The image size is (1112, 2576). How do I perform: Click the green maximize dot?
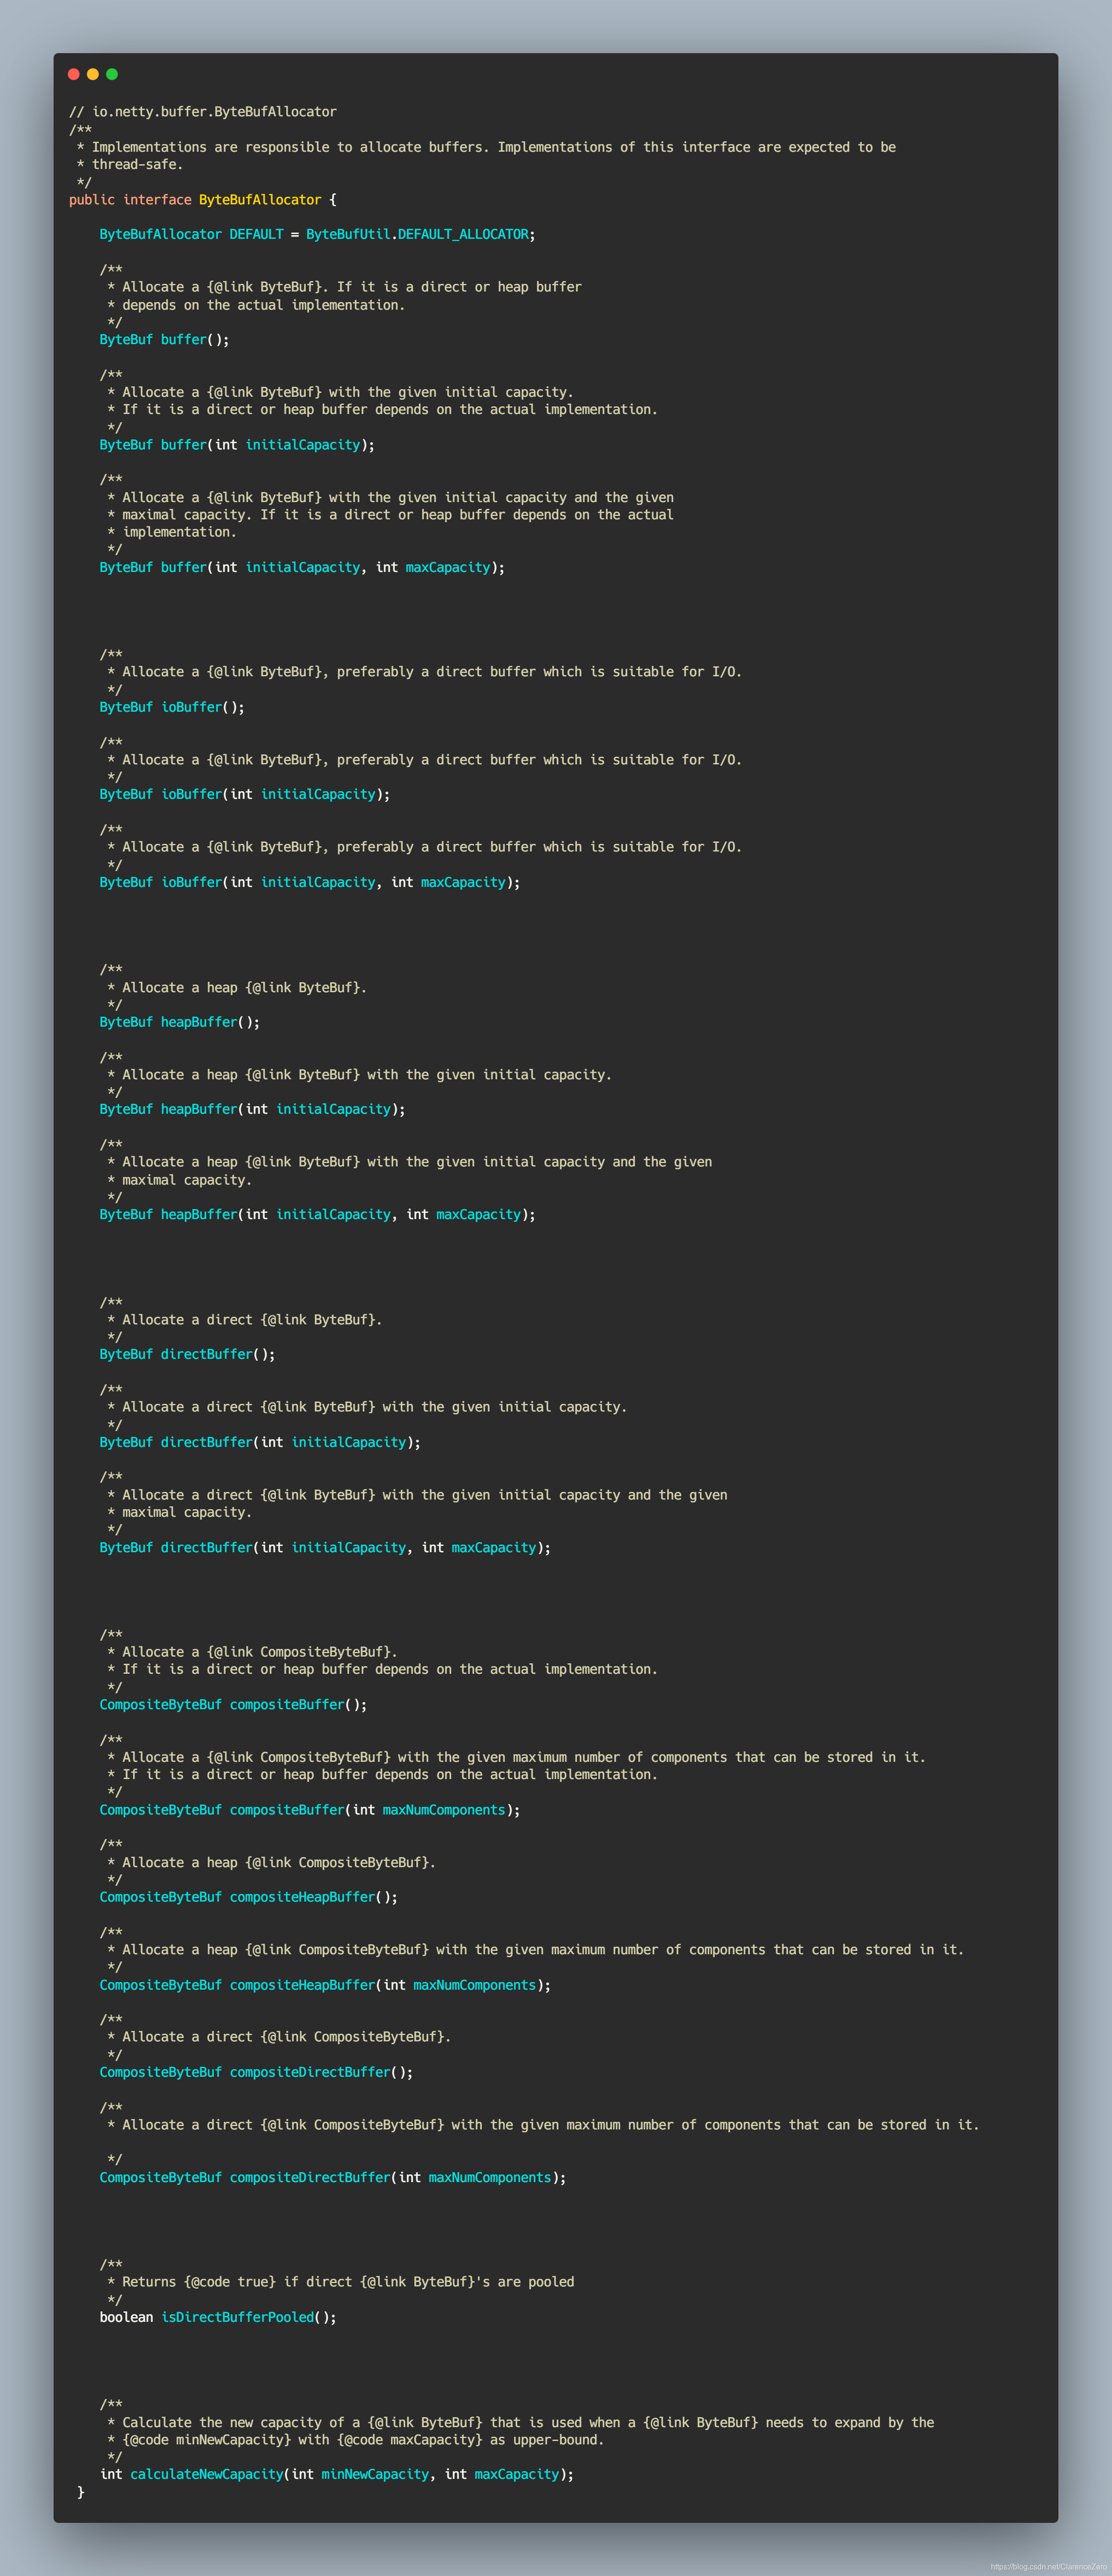pyautogui.click(x=112, y=74)
